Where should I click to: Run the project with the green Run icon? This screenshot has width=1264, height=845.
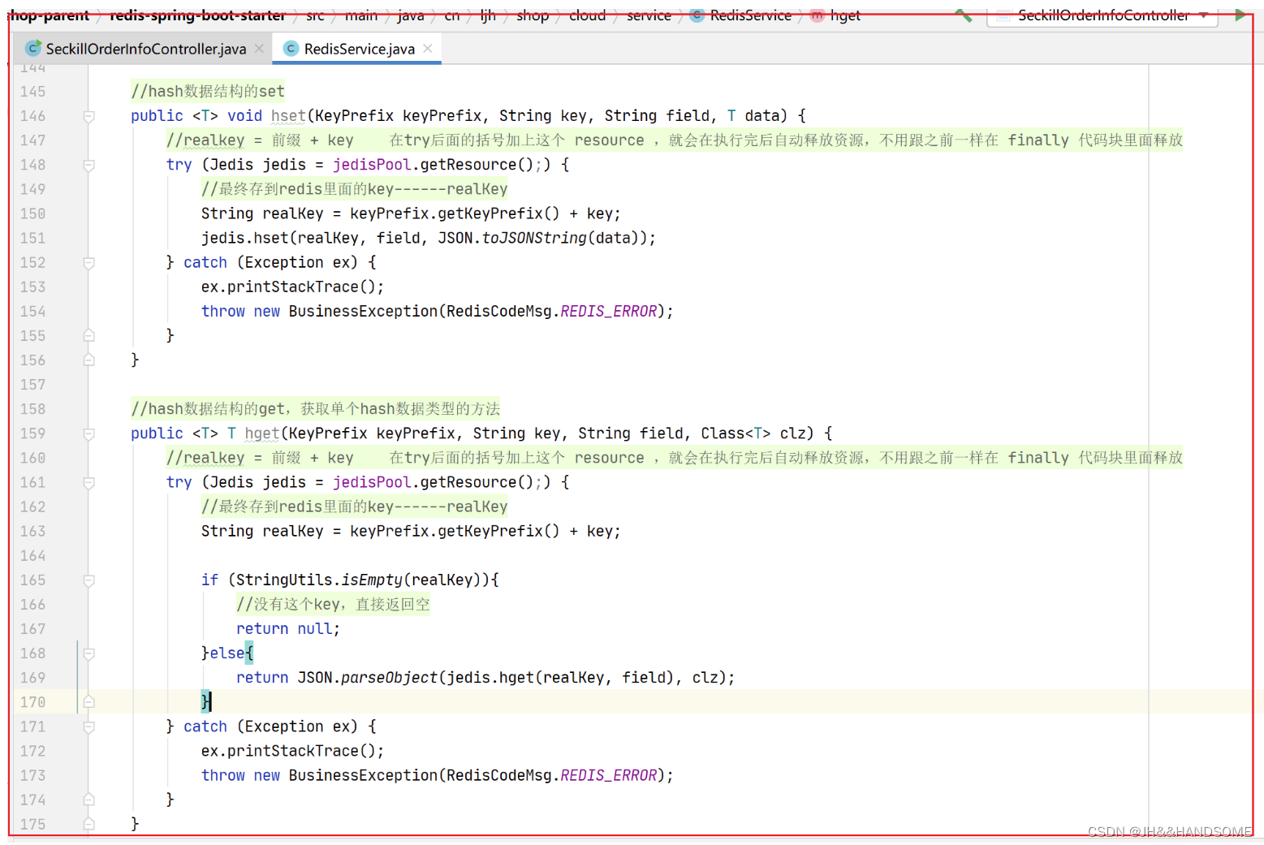pos(1240,15)
